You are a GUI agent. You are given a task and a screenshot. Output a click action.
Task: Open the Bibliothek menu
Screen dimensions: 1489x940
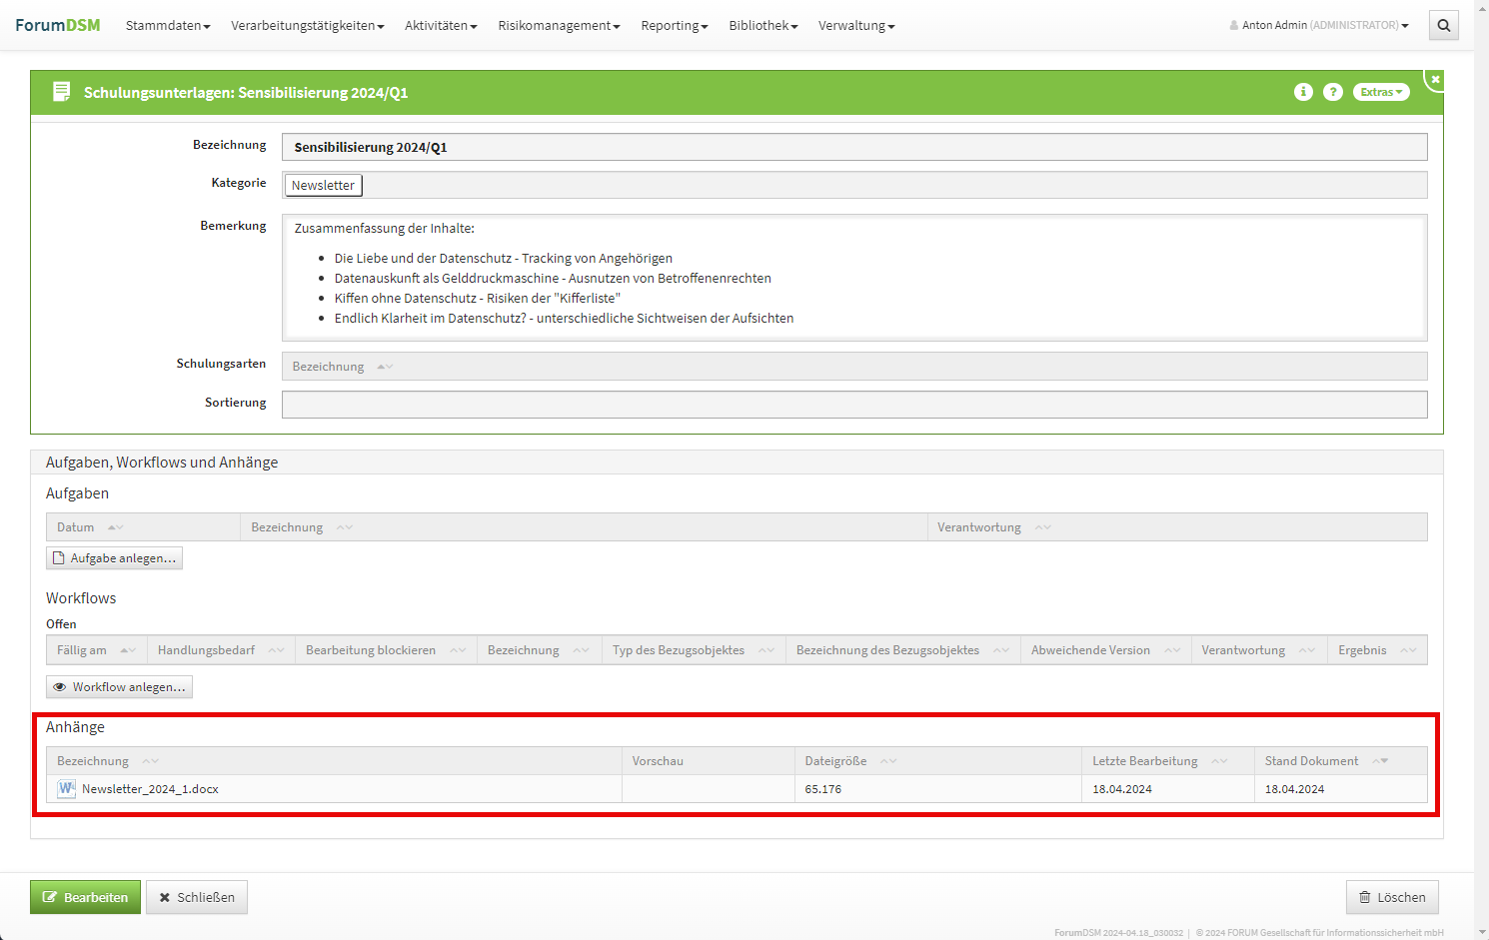[762, 26]
